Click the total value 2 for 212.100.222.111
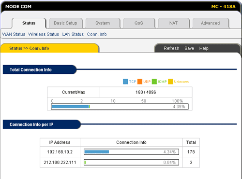This screenshot has height=179, width=242. point(191,163)
